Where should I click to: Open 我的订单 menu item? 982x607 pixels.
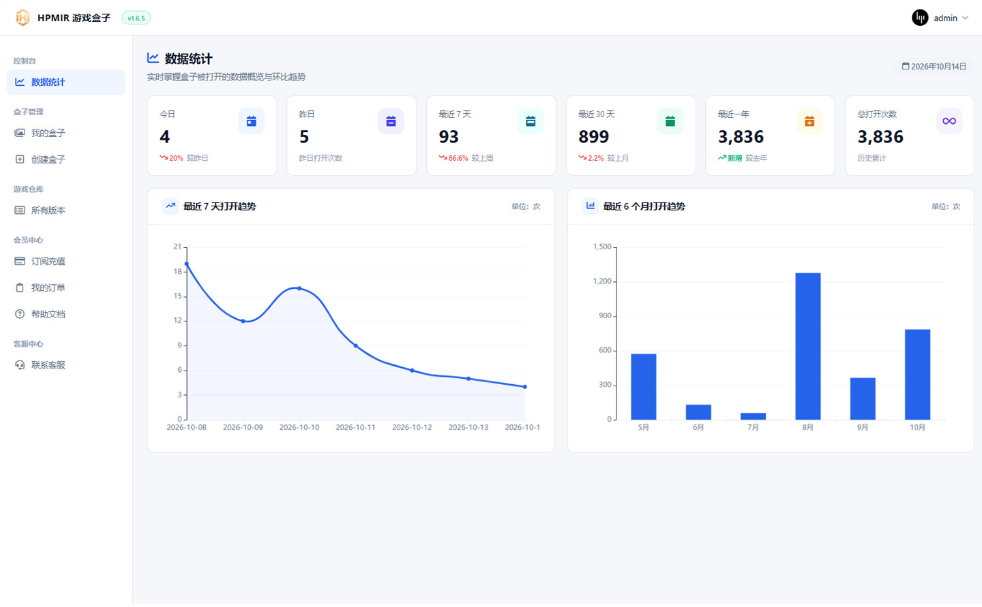point(65,287)
